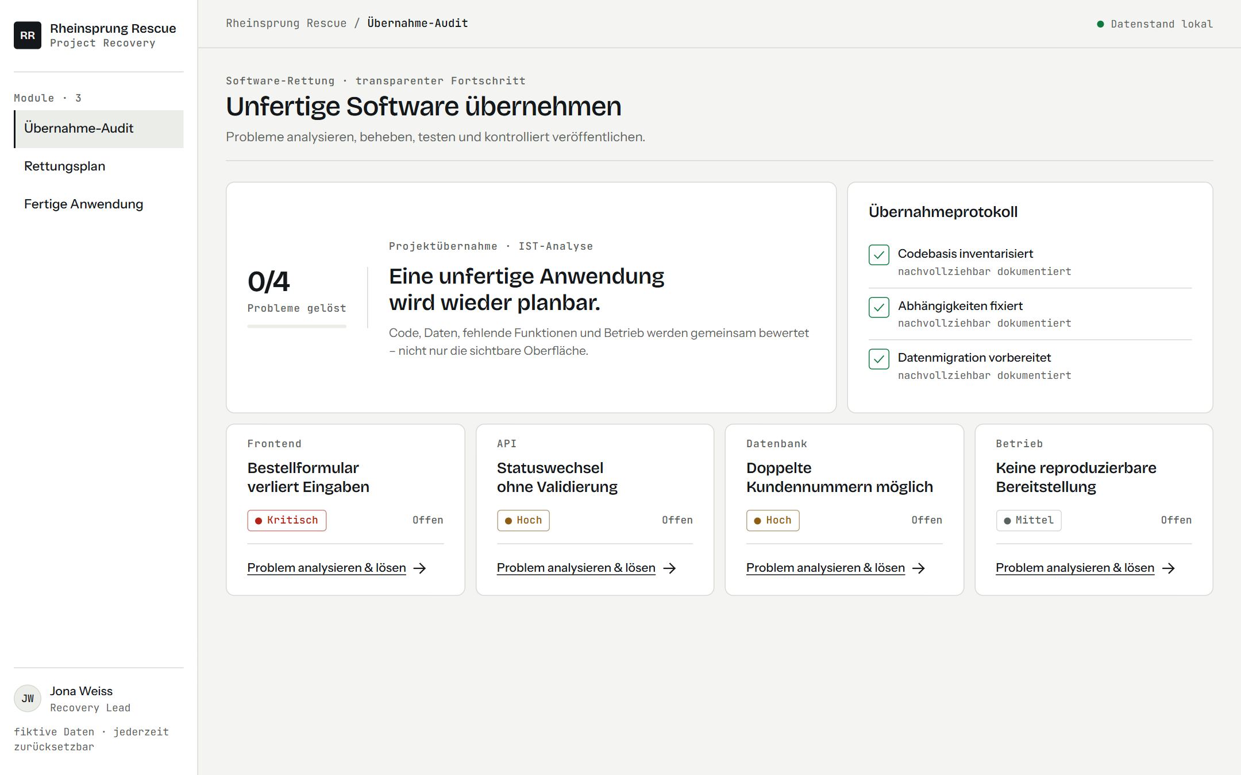Click the Module · 3 sidebar label

pos(48,98)
